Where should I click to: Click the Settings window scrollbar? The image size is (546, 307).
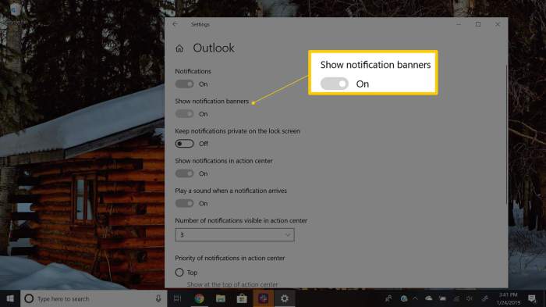[x=507, y=134]
